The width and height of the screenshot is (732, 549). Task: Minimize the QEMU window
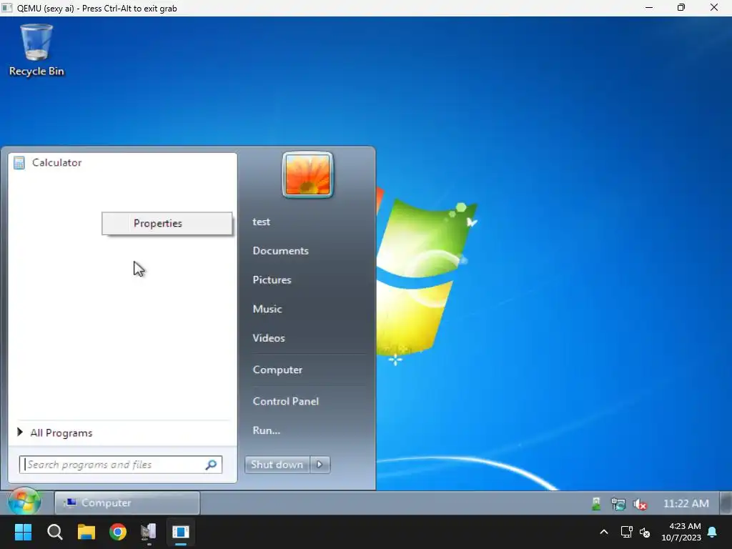(x=649, y=7)
